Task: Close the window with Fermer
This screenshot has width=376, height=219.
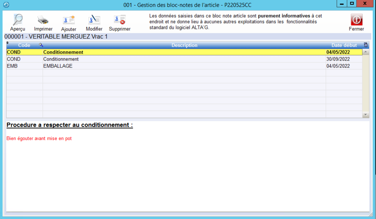Action: 356,22
